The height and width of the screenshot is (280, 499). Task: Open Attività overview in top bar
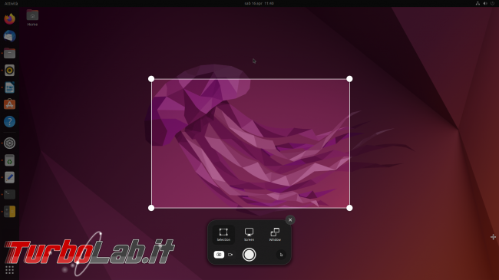pyautogui.click(x=12, y=4)
